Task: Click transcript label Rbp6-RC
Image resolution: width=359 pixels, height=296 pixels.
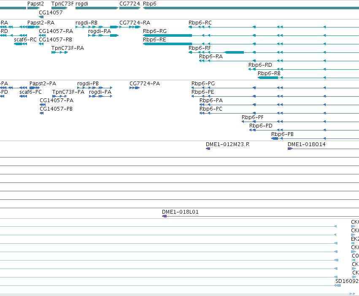Action: click(x=200, y=23)
